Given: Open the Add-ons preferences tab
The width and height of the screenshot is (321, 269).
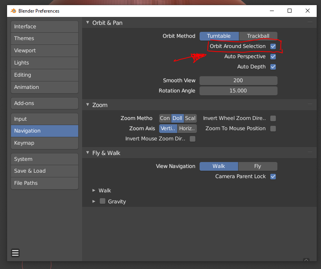Looking at the screenshot, I should (45, 103).
